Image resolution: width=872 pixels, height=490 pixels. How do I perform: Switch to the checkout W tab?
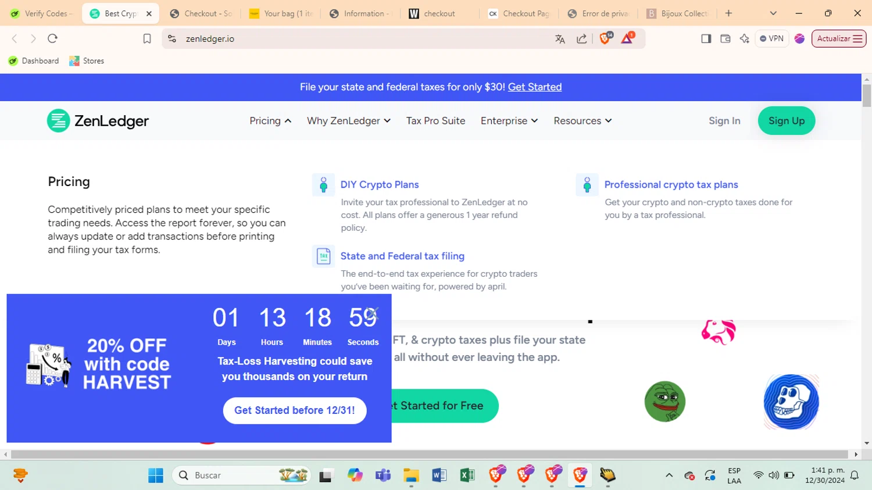[440, 13]
